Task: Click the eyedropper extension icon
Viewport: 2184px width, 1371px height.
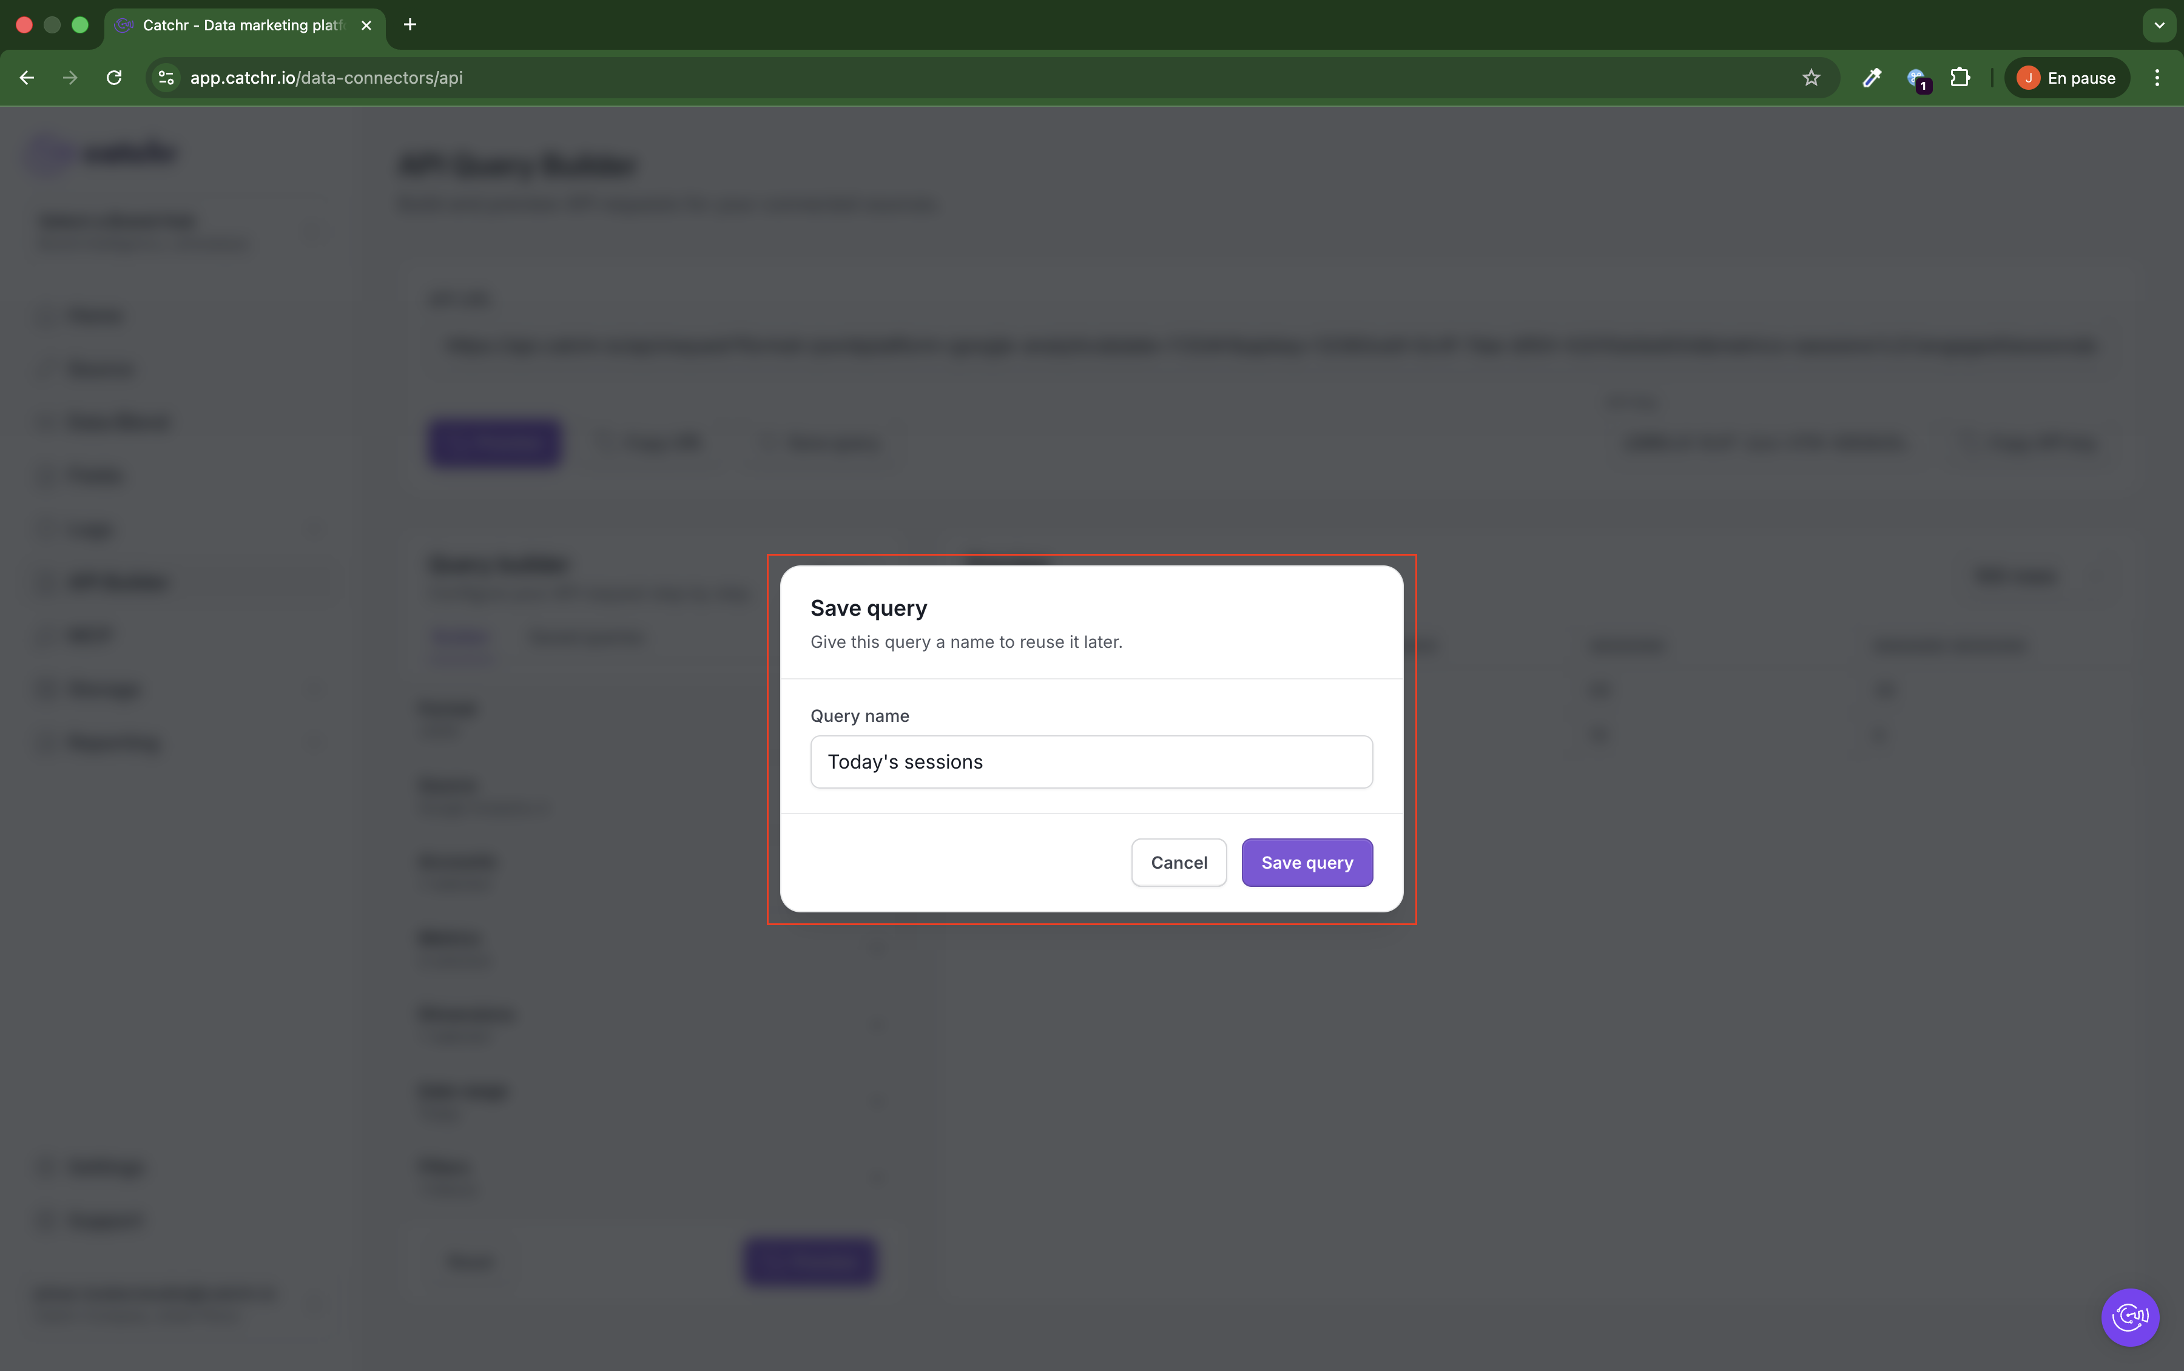Action: (1871, 78)
